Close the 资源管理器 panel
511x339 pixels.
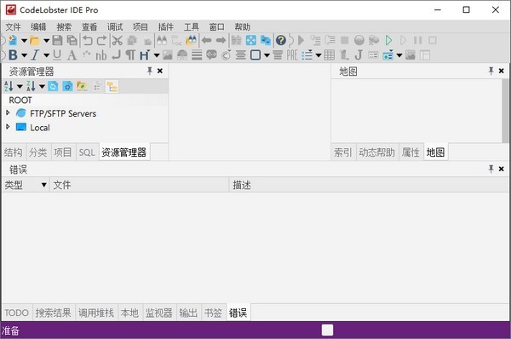tap(160, 71)
